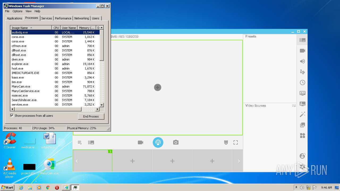
Task: Open the Gallery images panel in ManyCam sidebar
Action: (302, 125)
